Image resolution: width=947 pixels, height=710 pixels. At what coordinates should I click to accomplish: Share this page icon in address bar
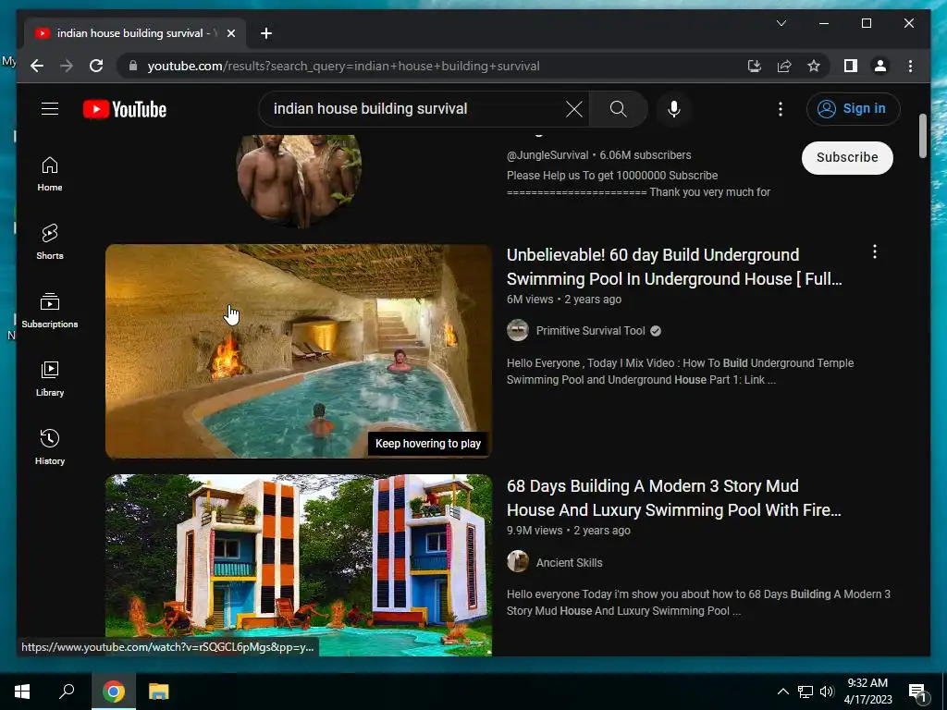(x=784, y=66)
